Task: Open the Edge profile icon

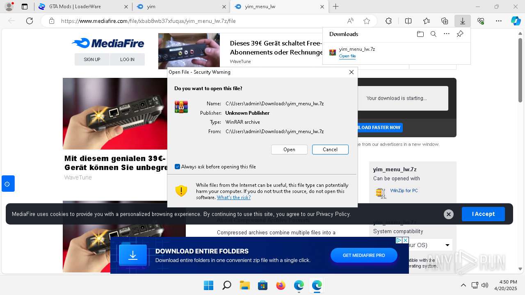Action: click(9, 7)
